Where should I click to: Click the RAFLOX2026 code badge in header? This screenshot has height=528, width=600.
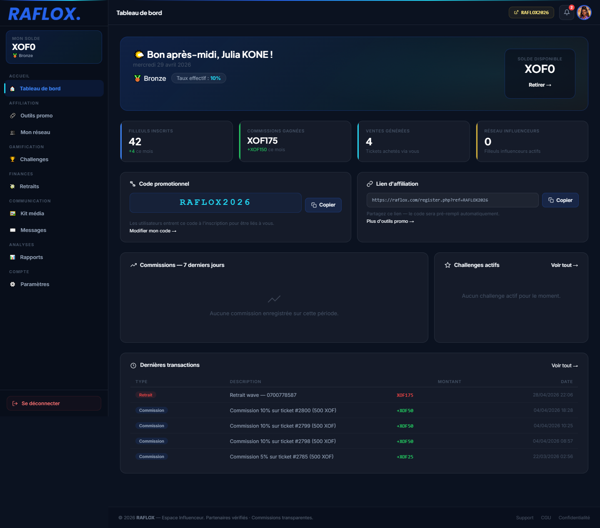[531, 12]
